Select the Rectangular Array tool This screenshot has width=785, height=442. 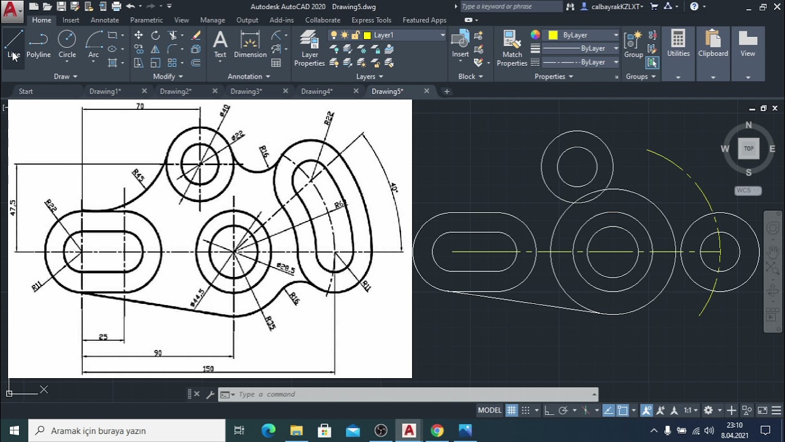[172, 63]
